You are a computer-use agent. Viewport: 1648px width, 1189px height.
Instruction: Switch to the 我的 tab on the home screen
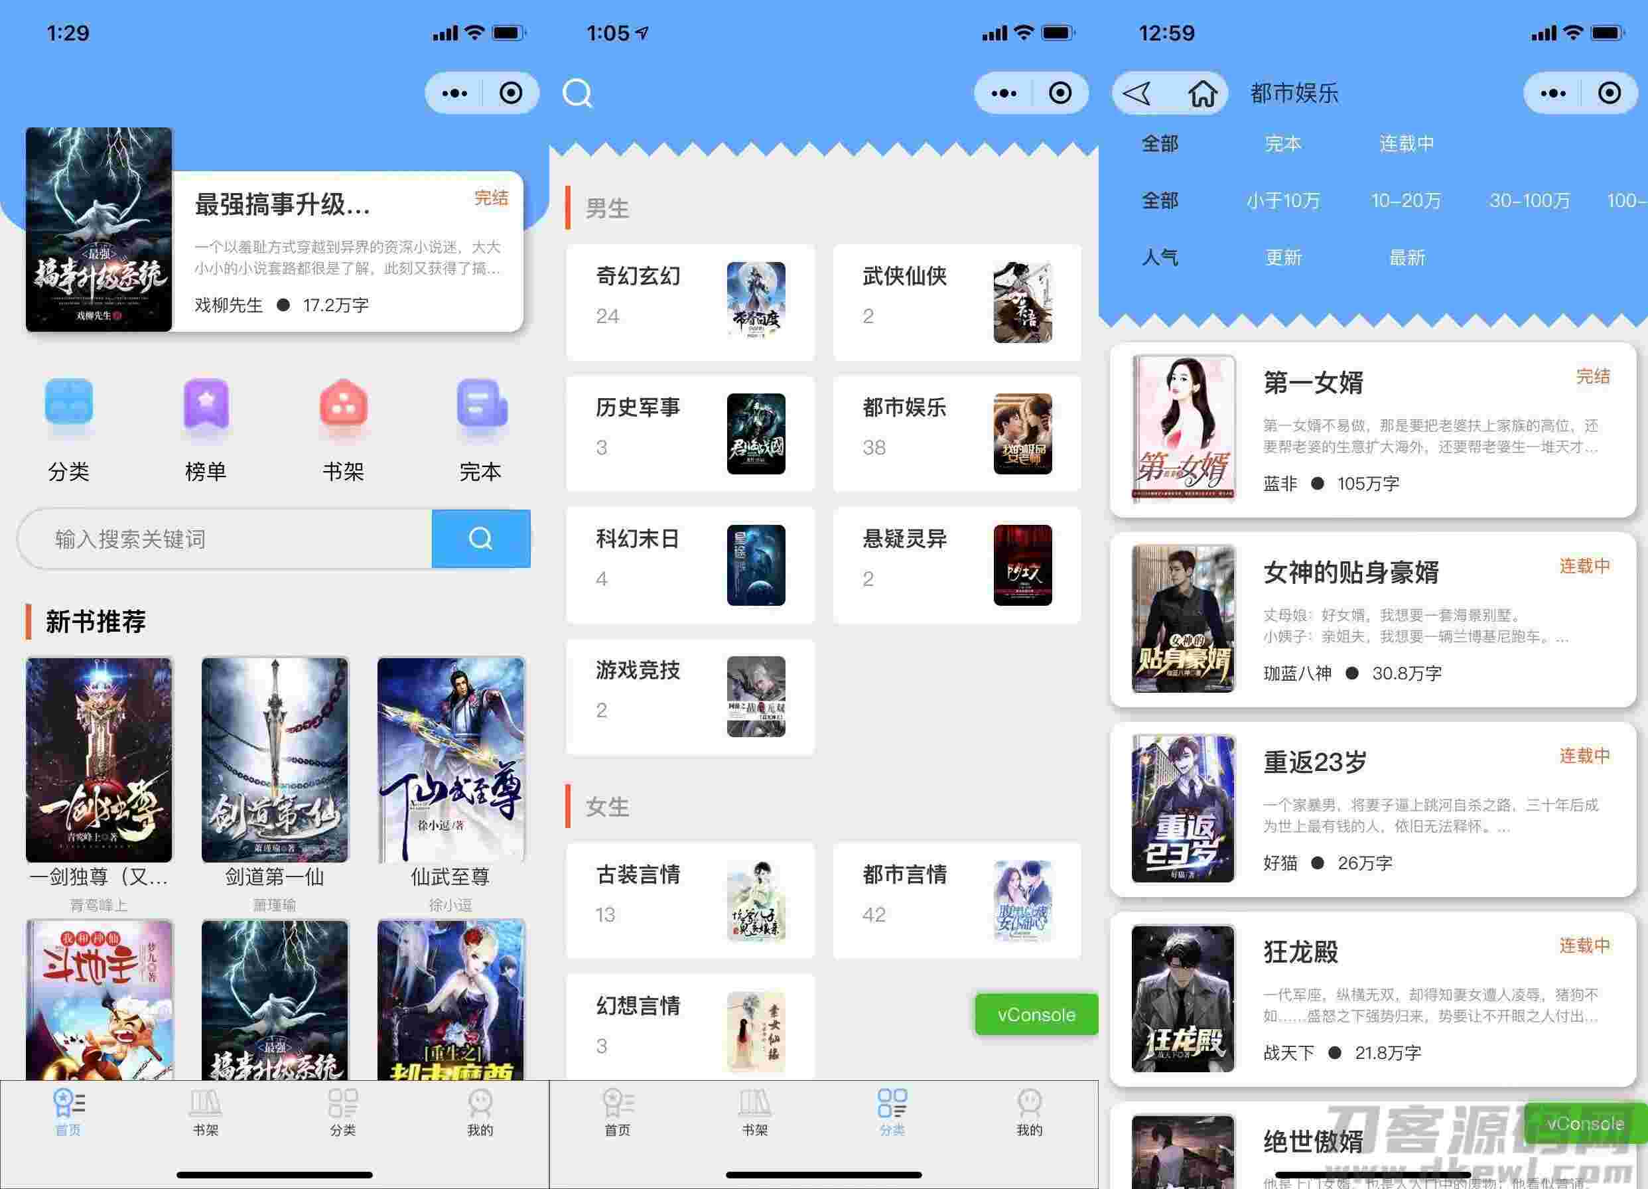(480, 1112)
